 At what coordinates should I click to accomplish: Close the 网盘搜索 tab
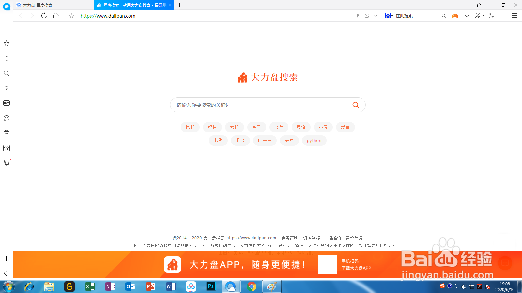coord(170,5)
